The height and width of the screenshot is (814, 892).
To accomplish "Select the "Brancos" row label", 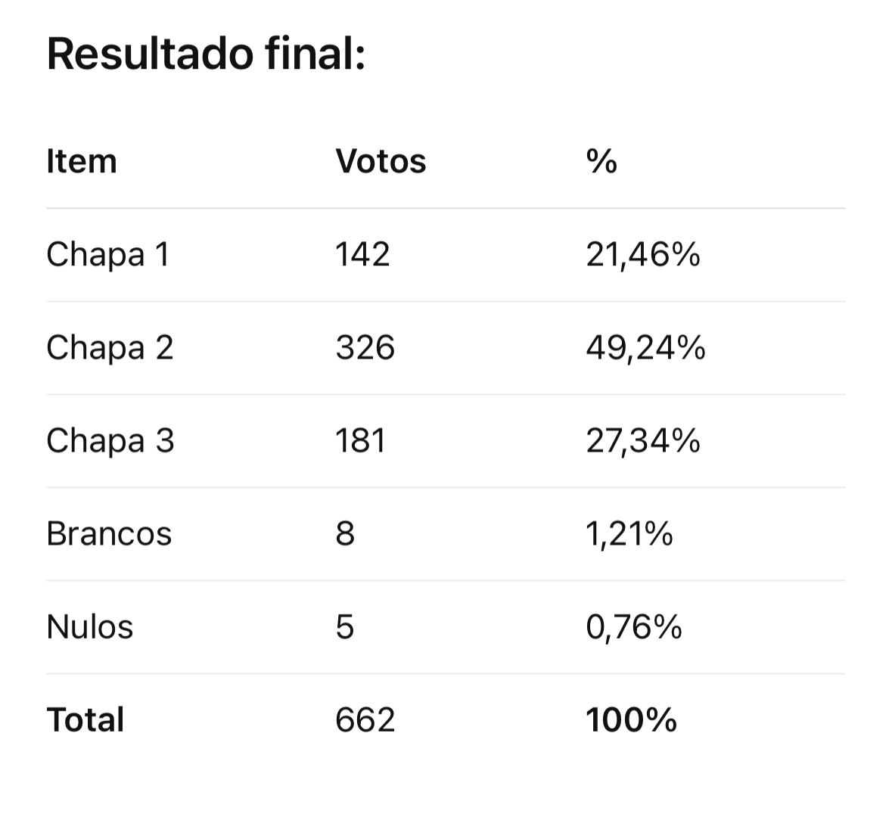I will [109, 534].
